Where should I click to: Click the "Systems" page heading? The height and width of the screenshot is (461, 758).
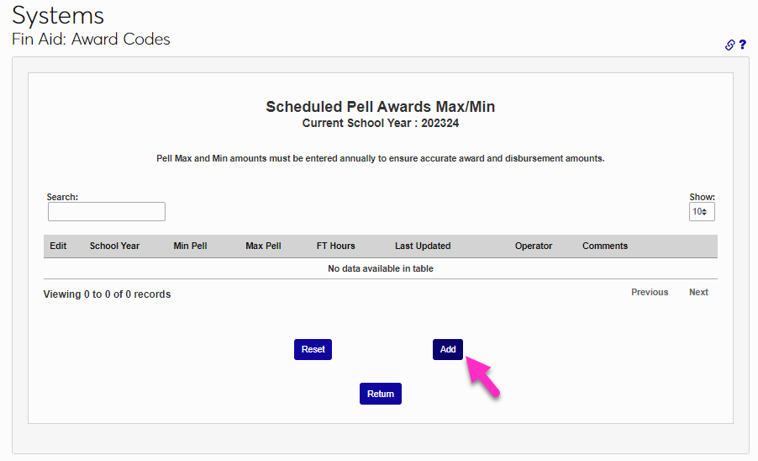pyautogui.click(x=58, y=15)
